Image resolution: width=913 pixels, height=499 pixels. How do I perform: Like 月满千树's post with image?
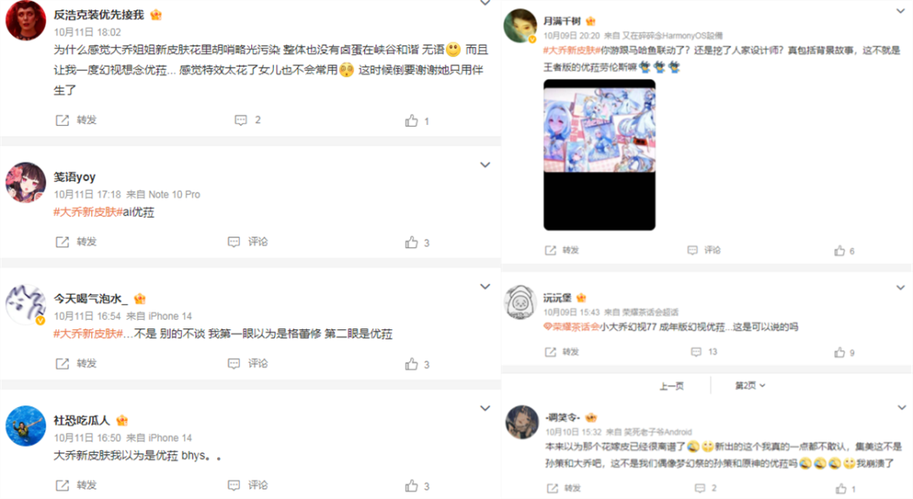(x=844, y=251)
